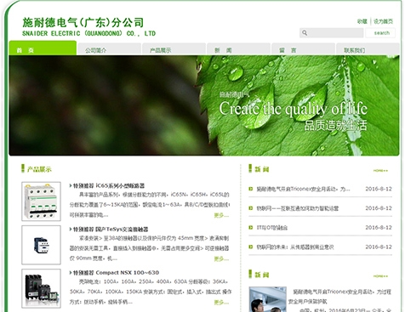Click the Compact NSX breaker thumbnail
Viewport: 405px width, 312px height.
click(41, 288)
